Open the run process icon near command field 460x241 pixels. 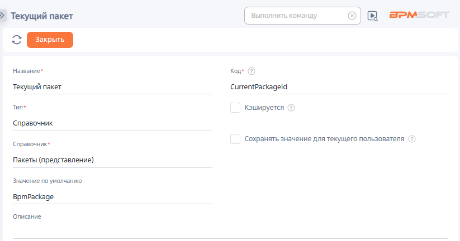coord(373,16)
